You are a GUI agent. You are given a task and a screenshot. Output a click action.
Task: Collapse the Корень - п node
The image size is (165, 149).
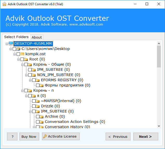point(22,91)
